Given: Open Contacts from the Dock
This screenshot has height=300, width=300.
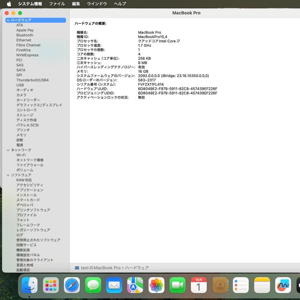Looking at the screenshot, I should click(x=219, y=285).
